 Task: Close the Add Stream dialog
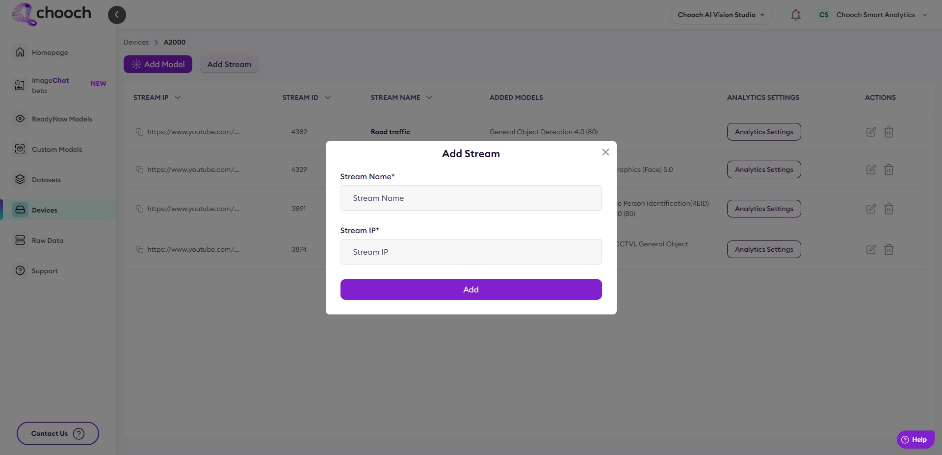pos(605,152)
